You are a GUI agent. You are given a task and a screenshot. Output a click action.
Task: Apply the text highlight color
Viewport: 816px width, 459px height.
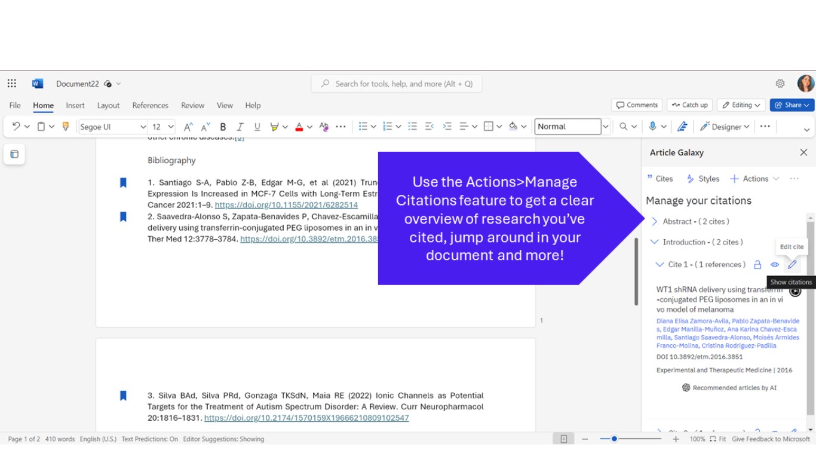click(274, 127)
